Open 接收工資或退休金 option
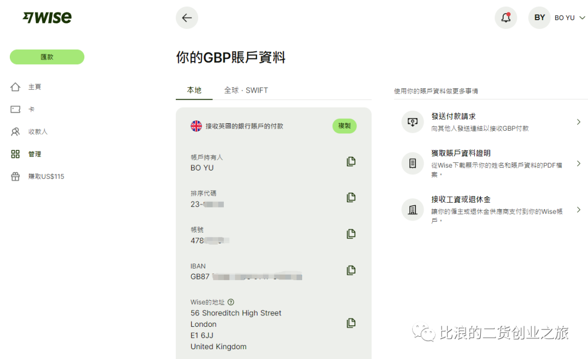 [491, 210]
